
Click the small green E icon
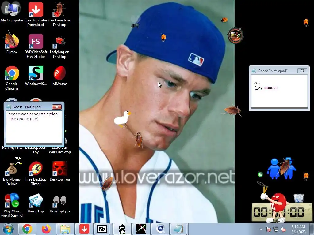pos(260,174)
